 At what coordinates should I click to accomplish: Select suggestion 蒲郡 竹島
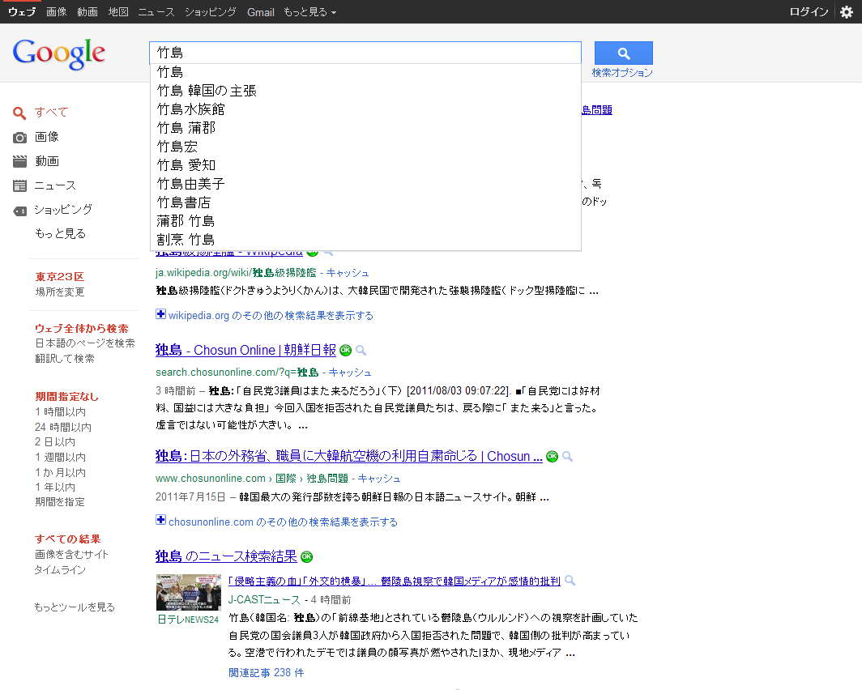pos(365,221)
